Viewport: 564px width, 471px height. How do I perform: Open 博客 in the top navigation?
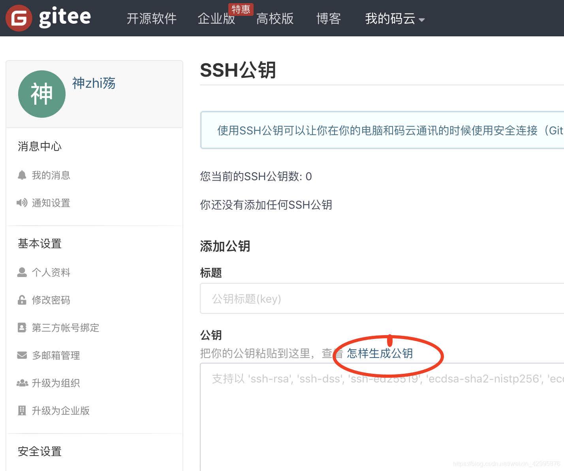coord(329,19)
